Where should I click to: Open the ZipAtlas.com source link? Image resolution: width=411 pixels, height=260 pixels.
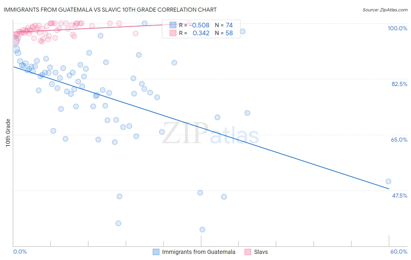(x=385, y=10)
